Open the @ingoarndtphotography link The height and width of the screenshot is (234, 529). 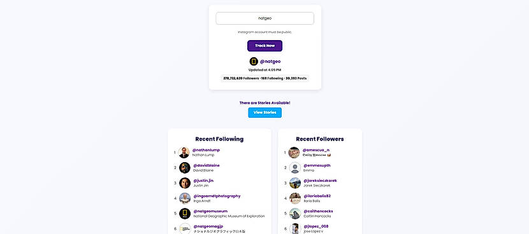[x=217, y=196]
